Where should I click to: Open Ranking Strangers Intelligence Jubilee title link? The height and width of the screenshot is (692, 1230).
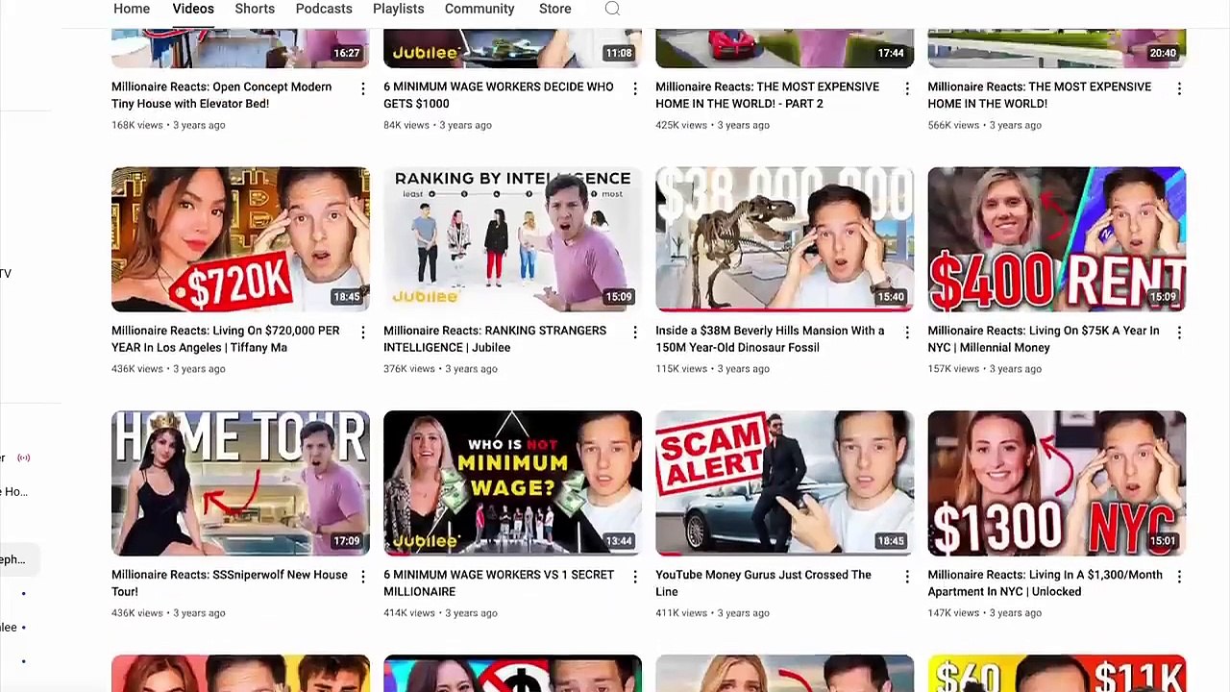coord(495,339)
